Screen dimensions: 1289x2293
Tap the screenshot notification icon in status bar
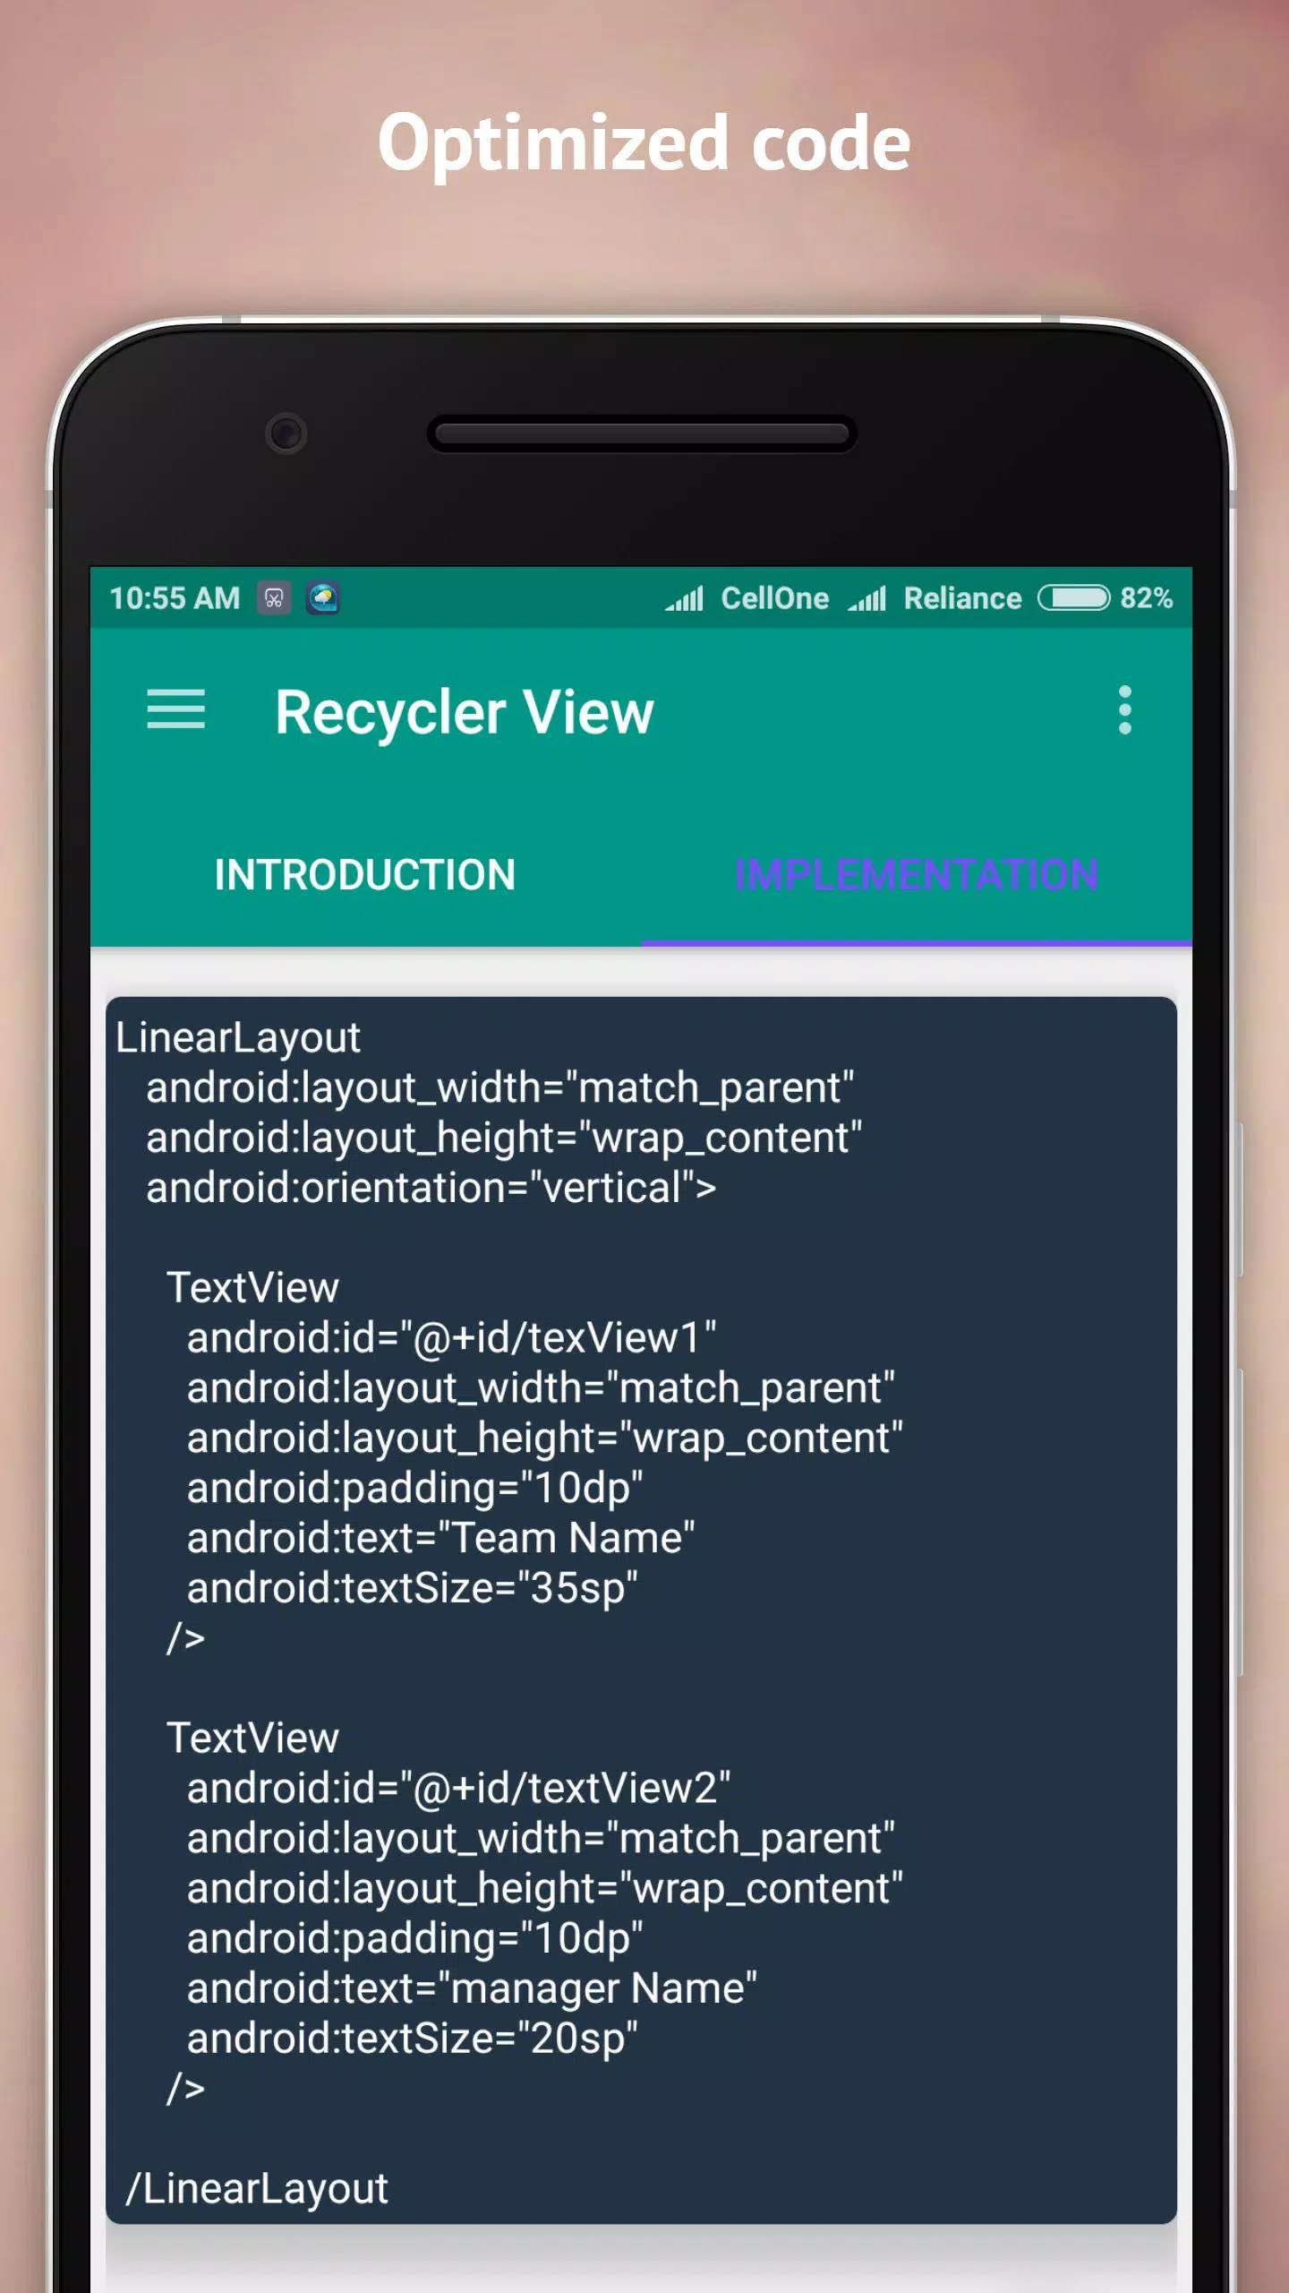click(x=274, y=598)
